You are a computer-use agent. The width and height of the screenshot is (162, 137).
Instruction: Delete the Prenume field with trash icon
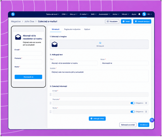click(x=146, y=103)
